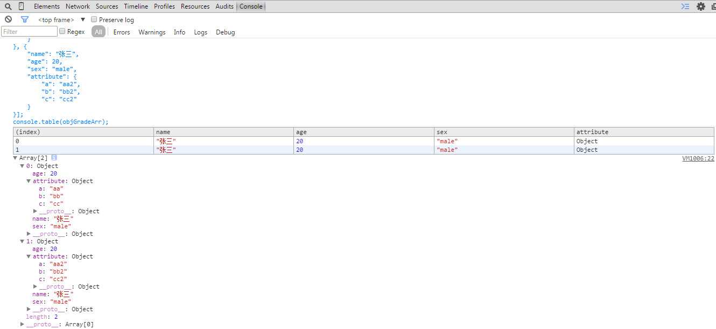Switch to the Network tab
Screen dimensions: 716x329
pos(78,6)
